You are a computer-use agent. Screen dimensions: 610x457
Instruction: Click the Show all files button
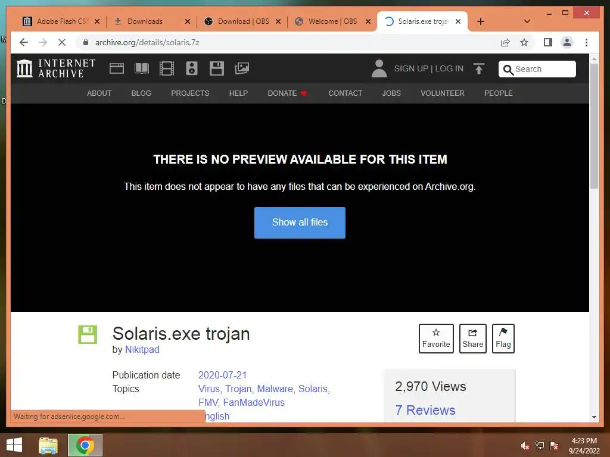tap(300, 223)
